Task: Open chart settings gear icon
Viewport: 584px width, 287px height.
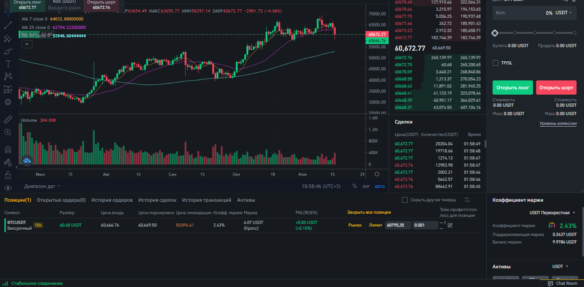Action: click(x=377, y=174)
